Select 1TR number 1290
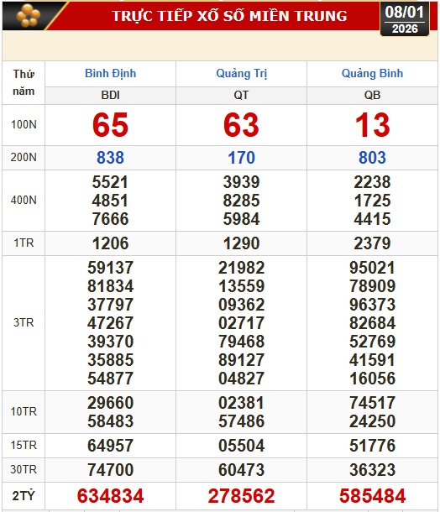The width and height of the screenshot is (440, 512). 241,243
